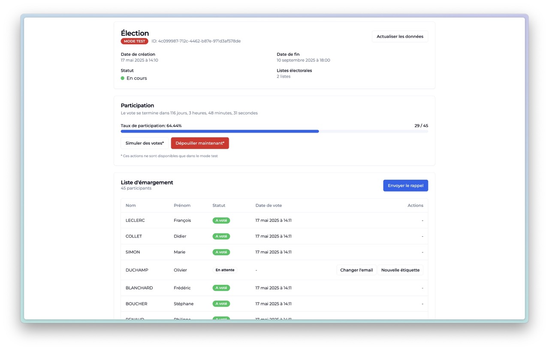Select the election ID text
Screen dimensions: 549x350
click(x=196, y=41)
